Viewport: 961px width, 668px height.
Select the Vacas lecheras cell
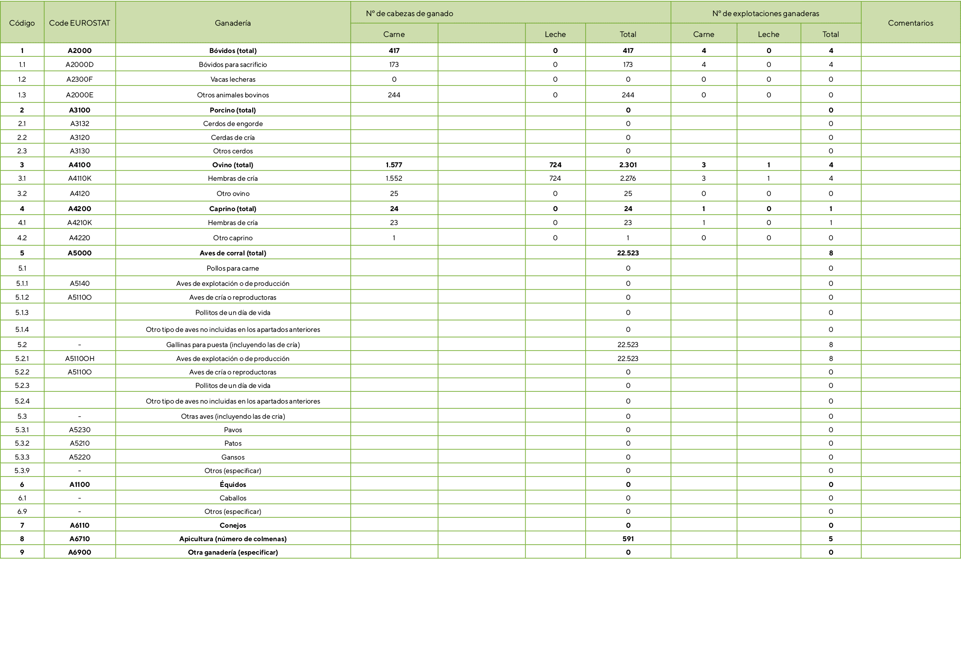point(233,79)
